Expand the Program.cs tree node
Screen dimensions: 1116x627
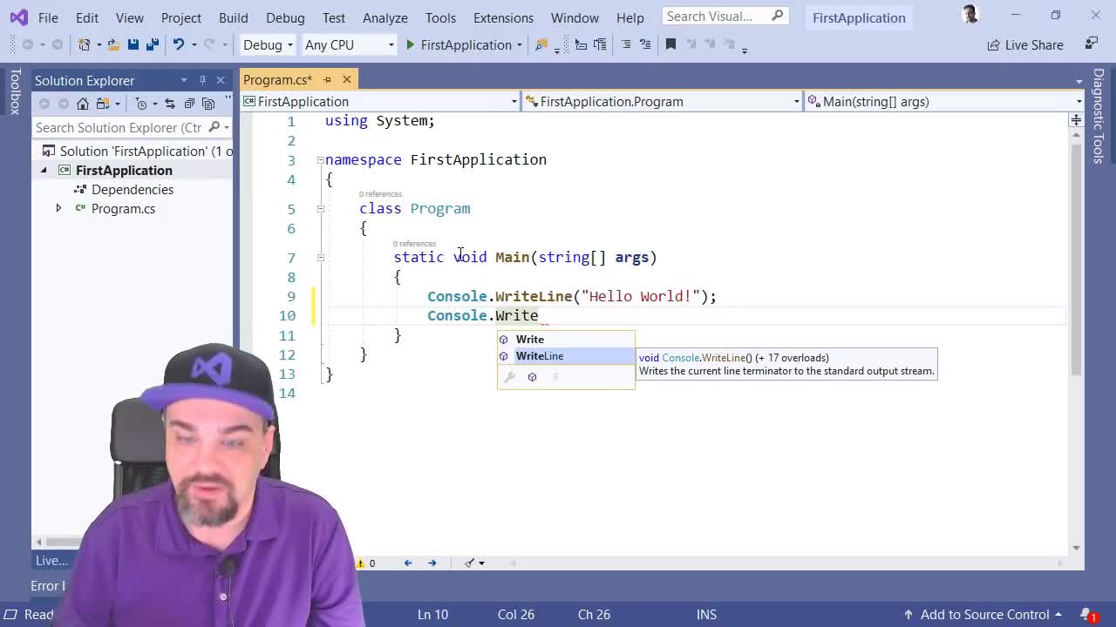click(58, 209)
